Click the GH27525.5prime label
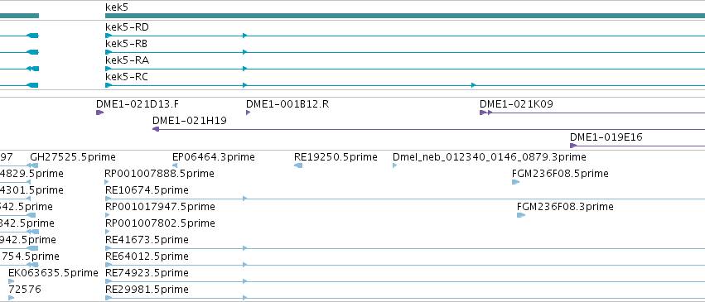 73,157
